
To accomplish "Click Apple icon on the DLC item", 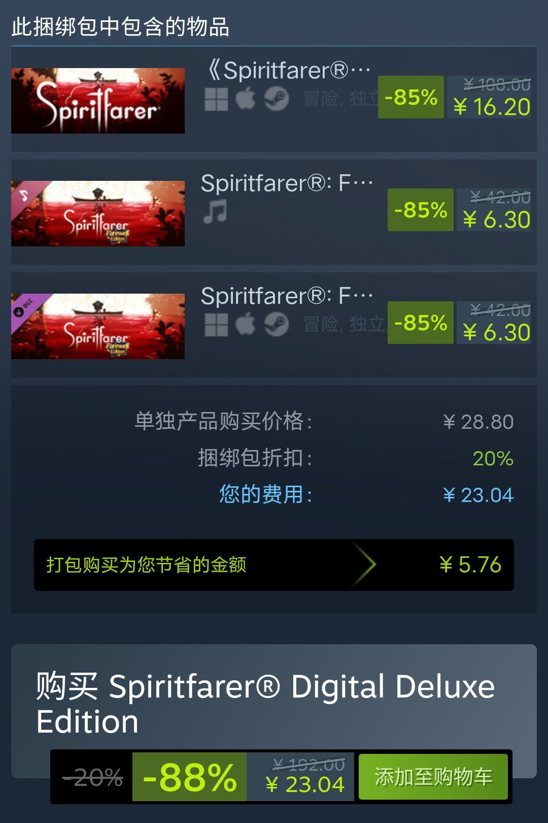I will pos(246,324).
